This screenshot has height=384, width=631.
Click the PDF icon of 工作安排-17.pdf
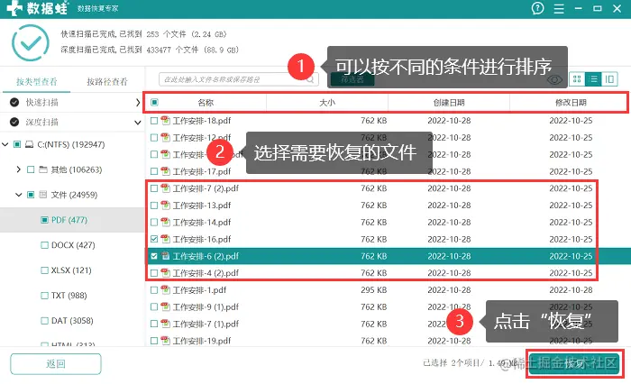point(165,171)
